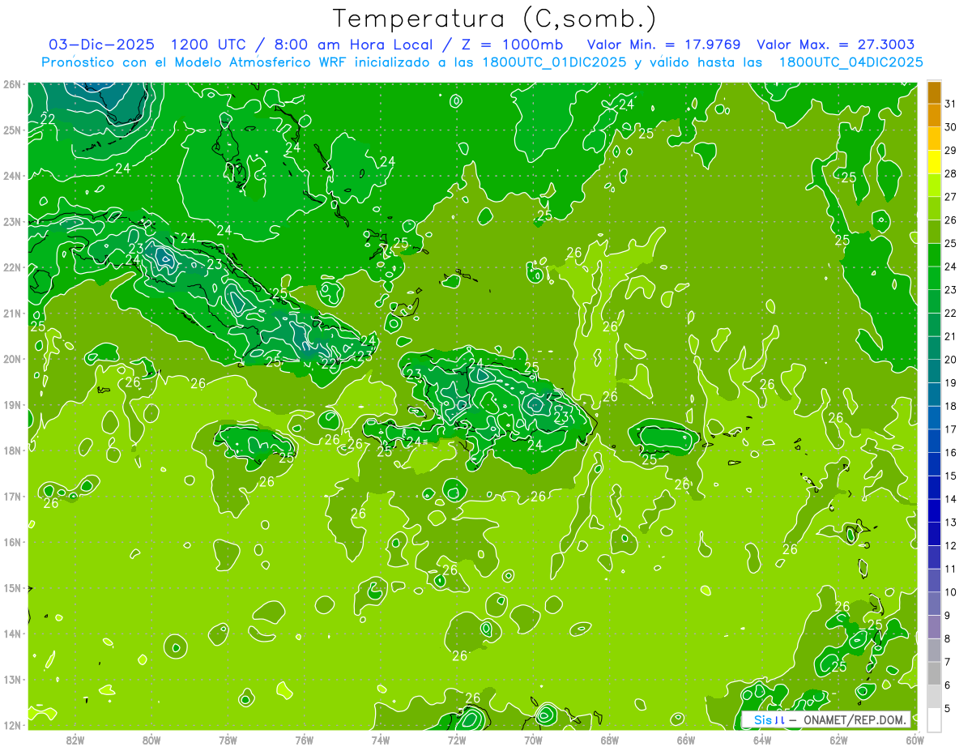
Task: Click the latitude axis label '18N'
Action: [12, 450]
